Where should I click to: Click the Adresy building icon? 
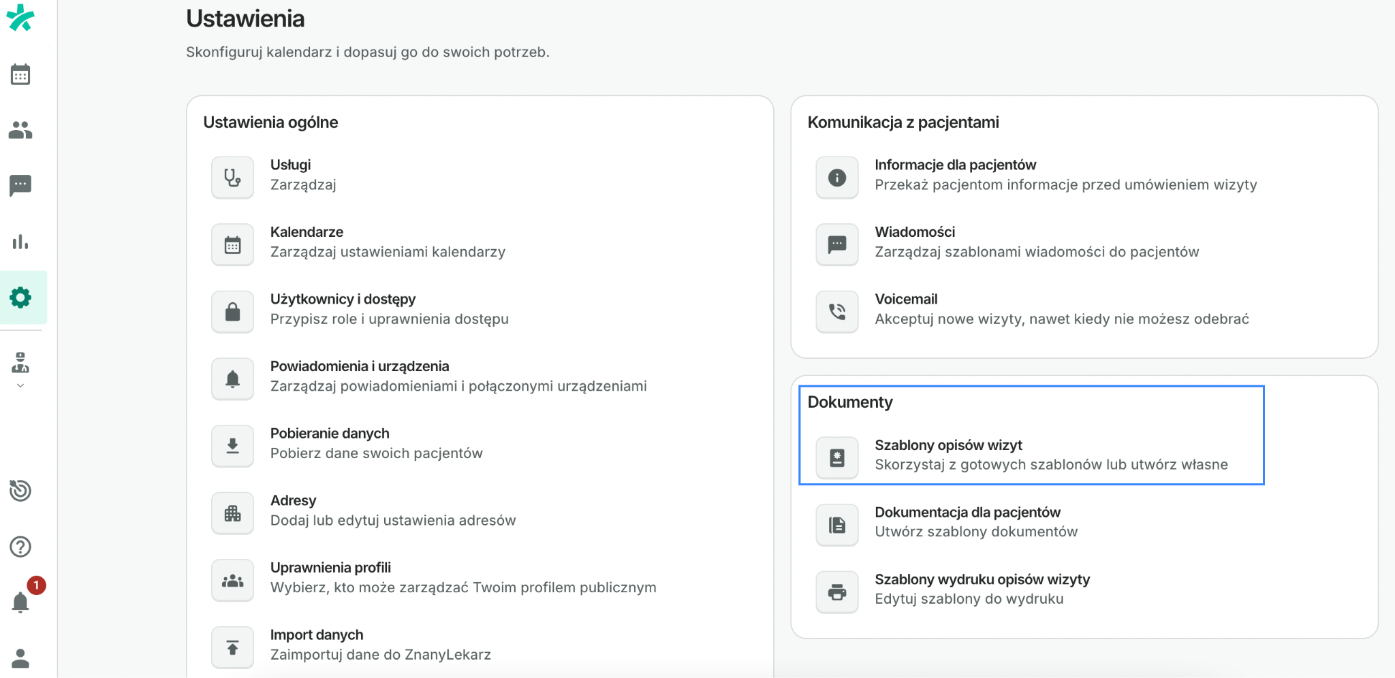pos(232,513)
